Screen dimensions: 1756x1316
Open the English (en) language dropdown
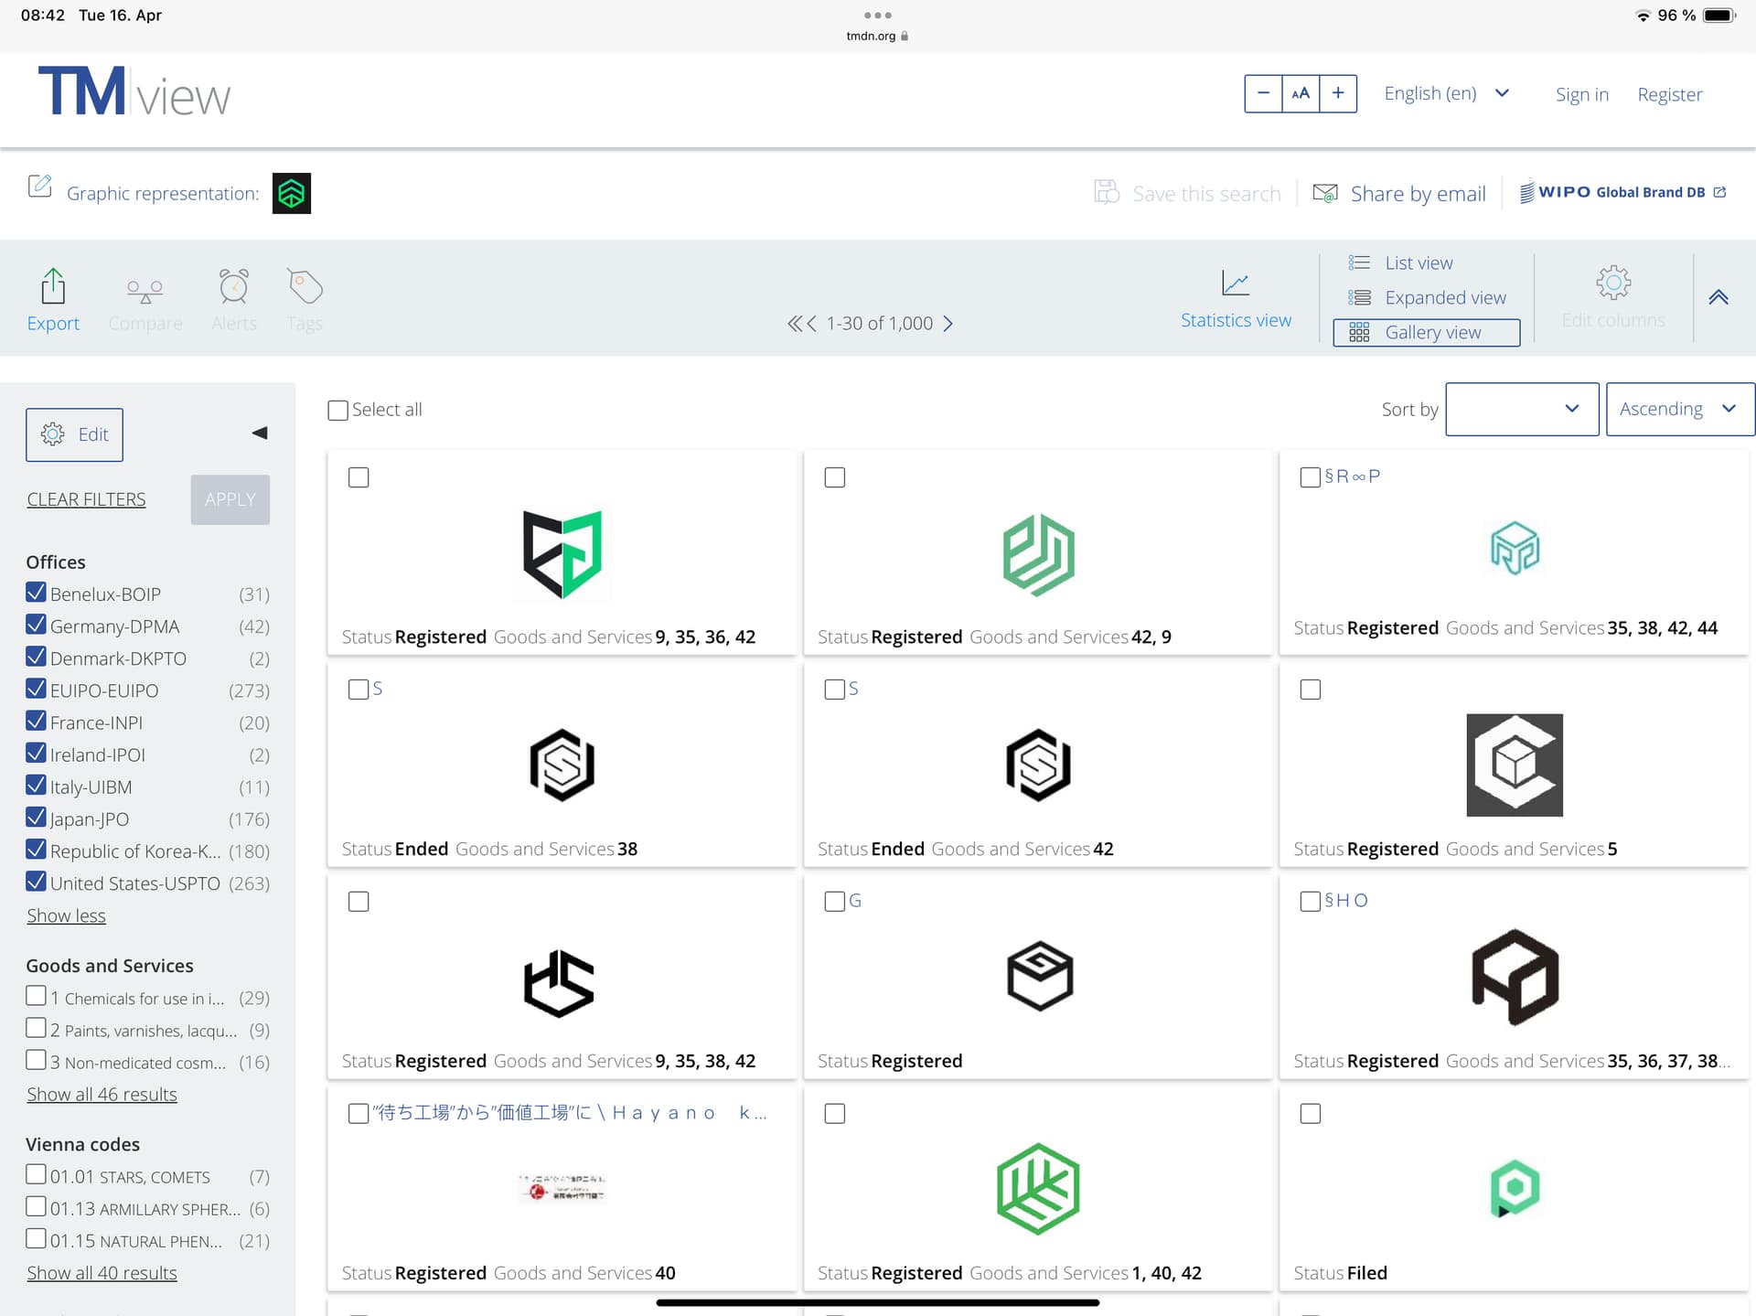coord(1447,93)
